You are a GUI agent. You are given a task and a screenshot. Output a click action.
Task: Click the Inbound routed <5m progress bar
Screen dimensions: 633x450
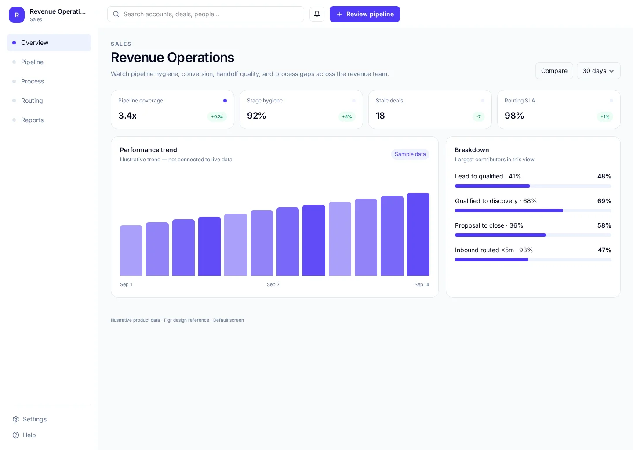coord(533,260)
